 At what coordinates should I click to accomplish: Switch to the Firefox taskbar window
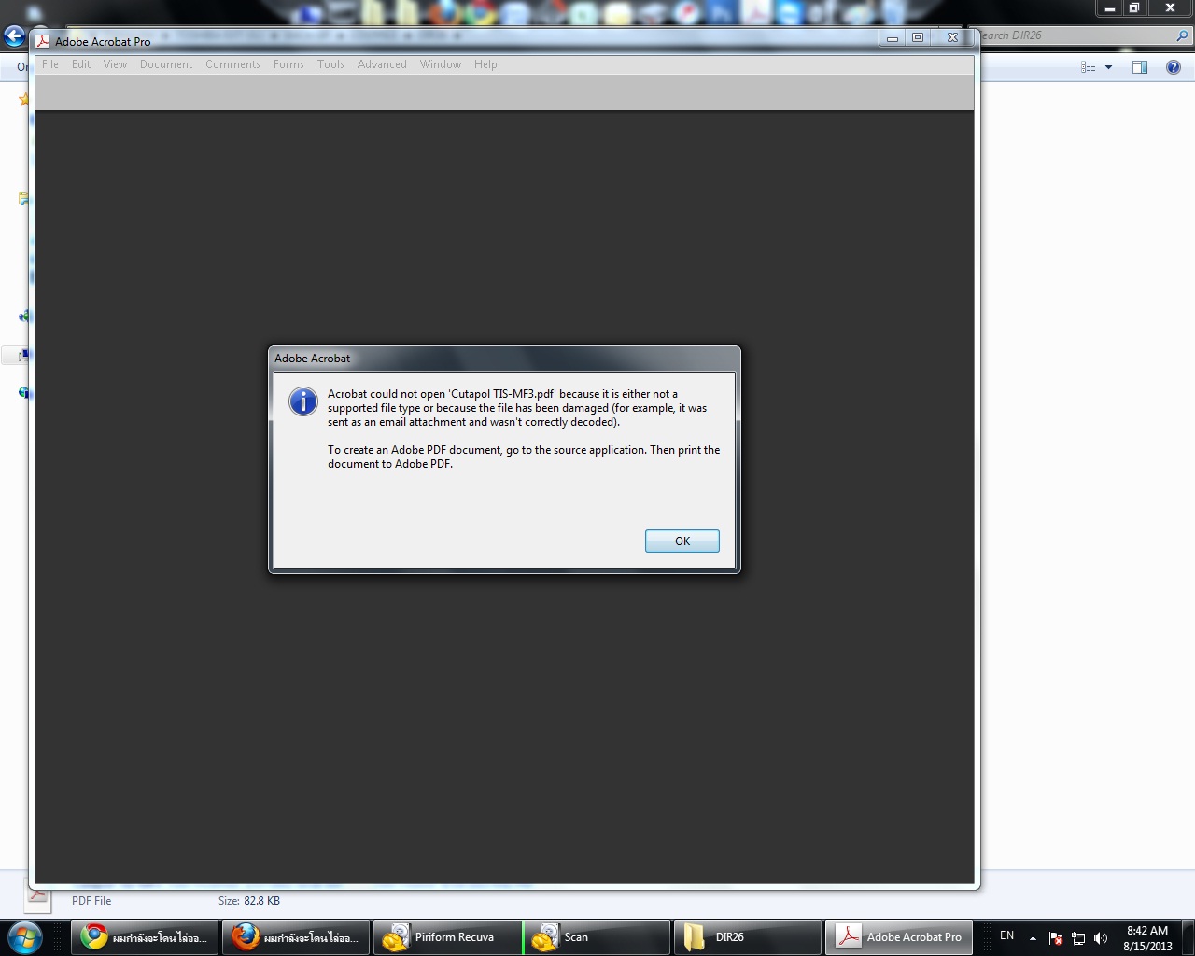pyautogui.click(x=297, y=937)
